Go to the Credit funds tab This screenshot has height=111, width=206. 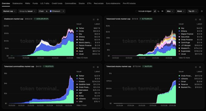point(57,3)
